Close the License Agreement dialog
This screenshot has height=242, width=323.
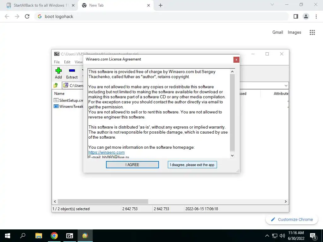coord(236,60)
